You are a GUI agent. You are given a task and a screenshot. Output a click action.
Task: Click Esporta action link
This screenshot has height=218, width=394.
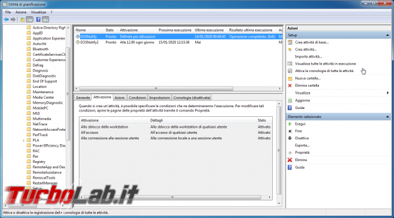pyautogui.click(x=302, y=145)
